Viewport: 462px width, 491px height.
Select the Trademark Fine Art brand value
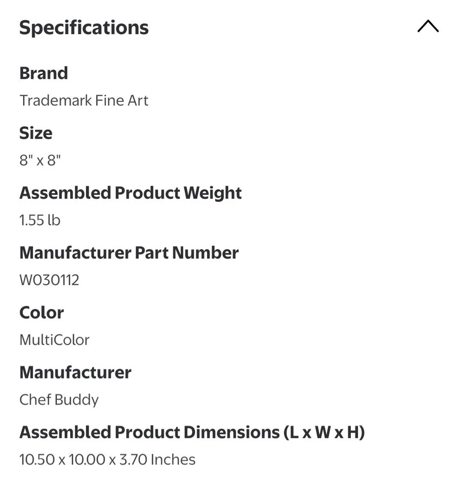[83, 100]
